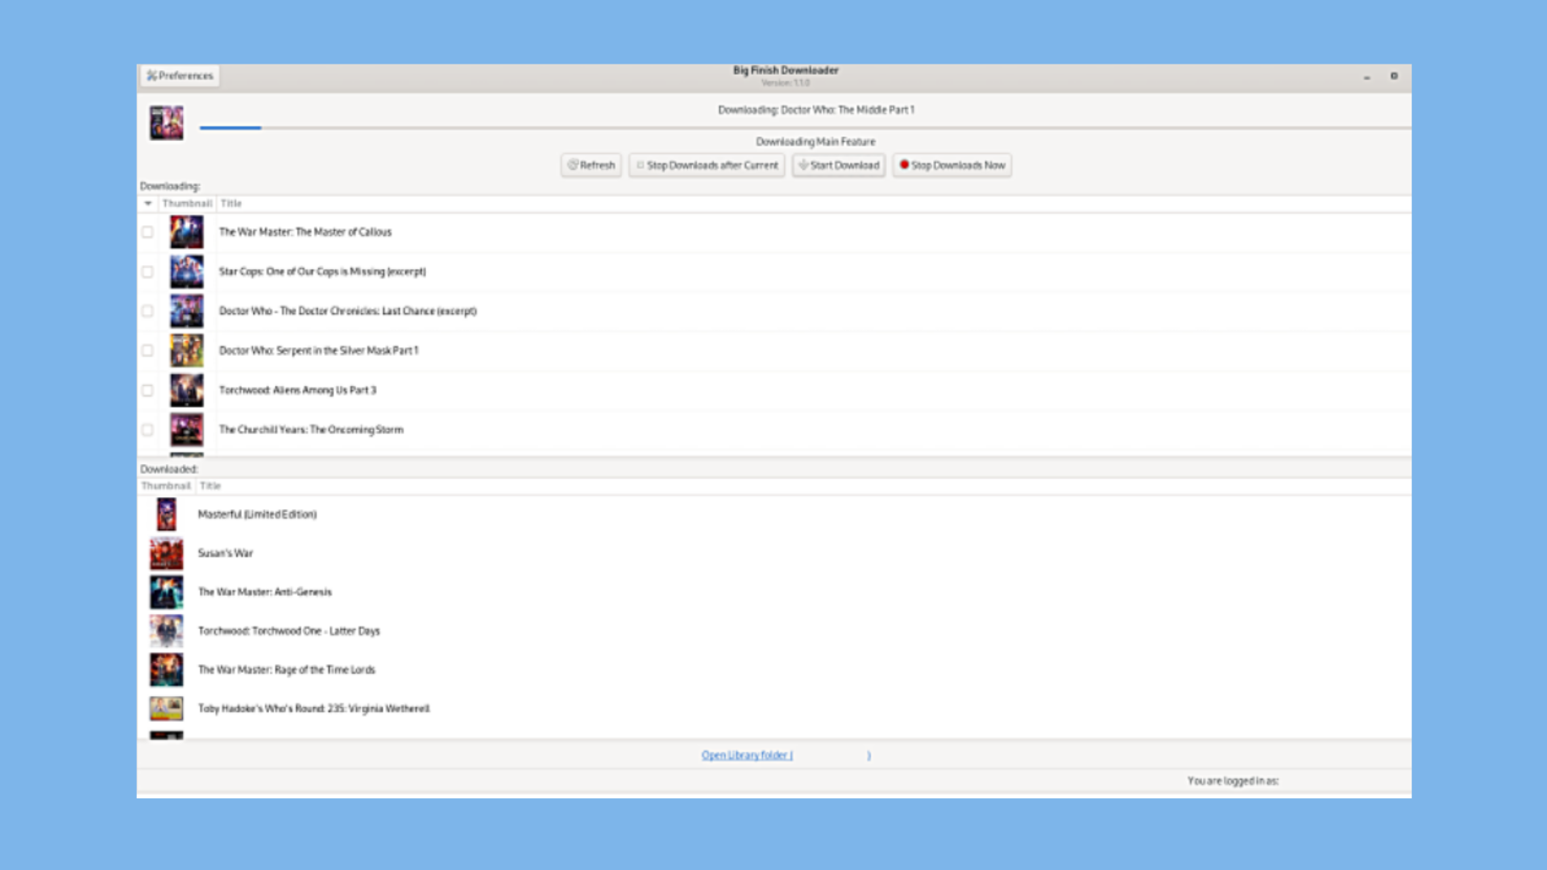Click the Refresh button

coord(591,165)
